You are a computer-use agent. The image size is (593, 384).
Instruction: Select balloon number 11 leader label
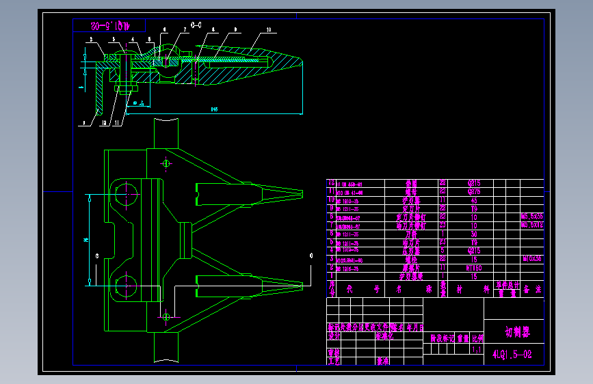pyautogui.click(x=117, y=122)
